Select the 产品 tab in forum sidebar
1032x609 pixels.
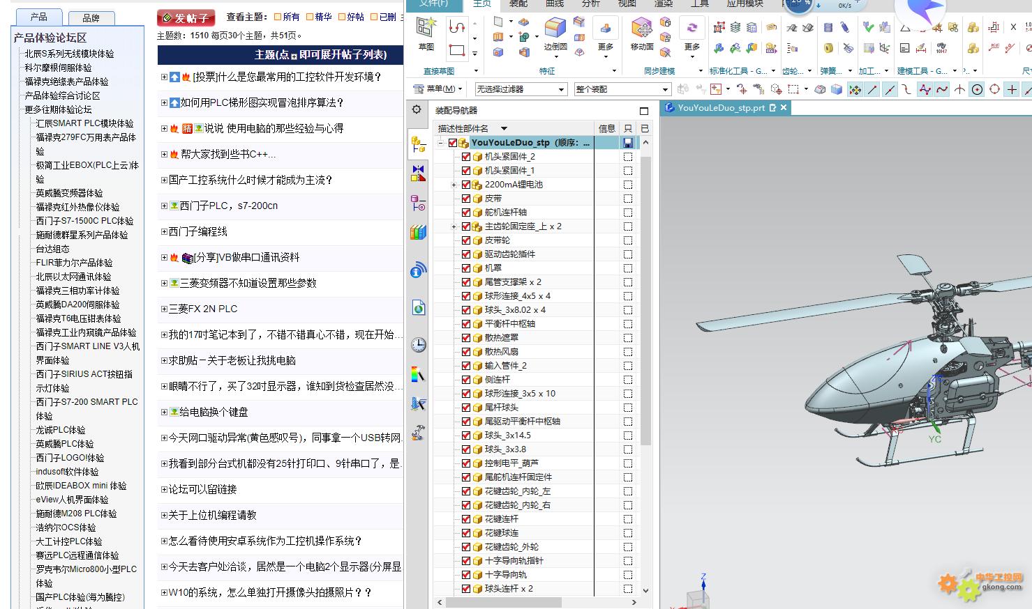click(x=39, y=17)
